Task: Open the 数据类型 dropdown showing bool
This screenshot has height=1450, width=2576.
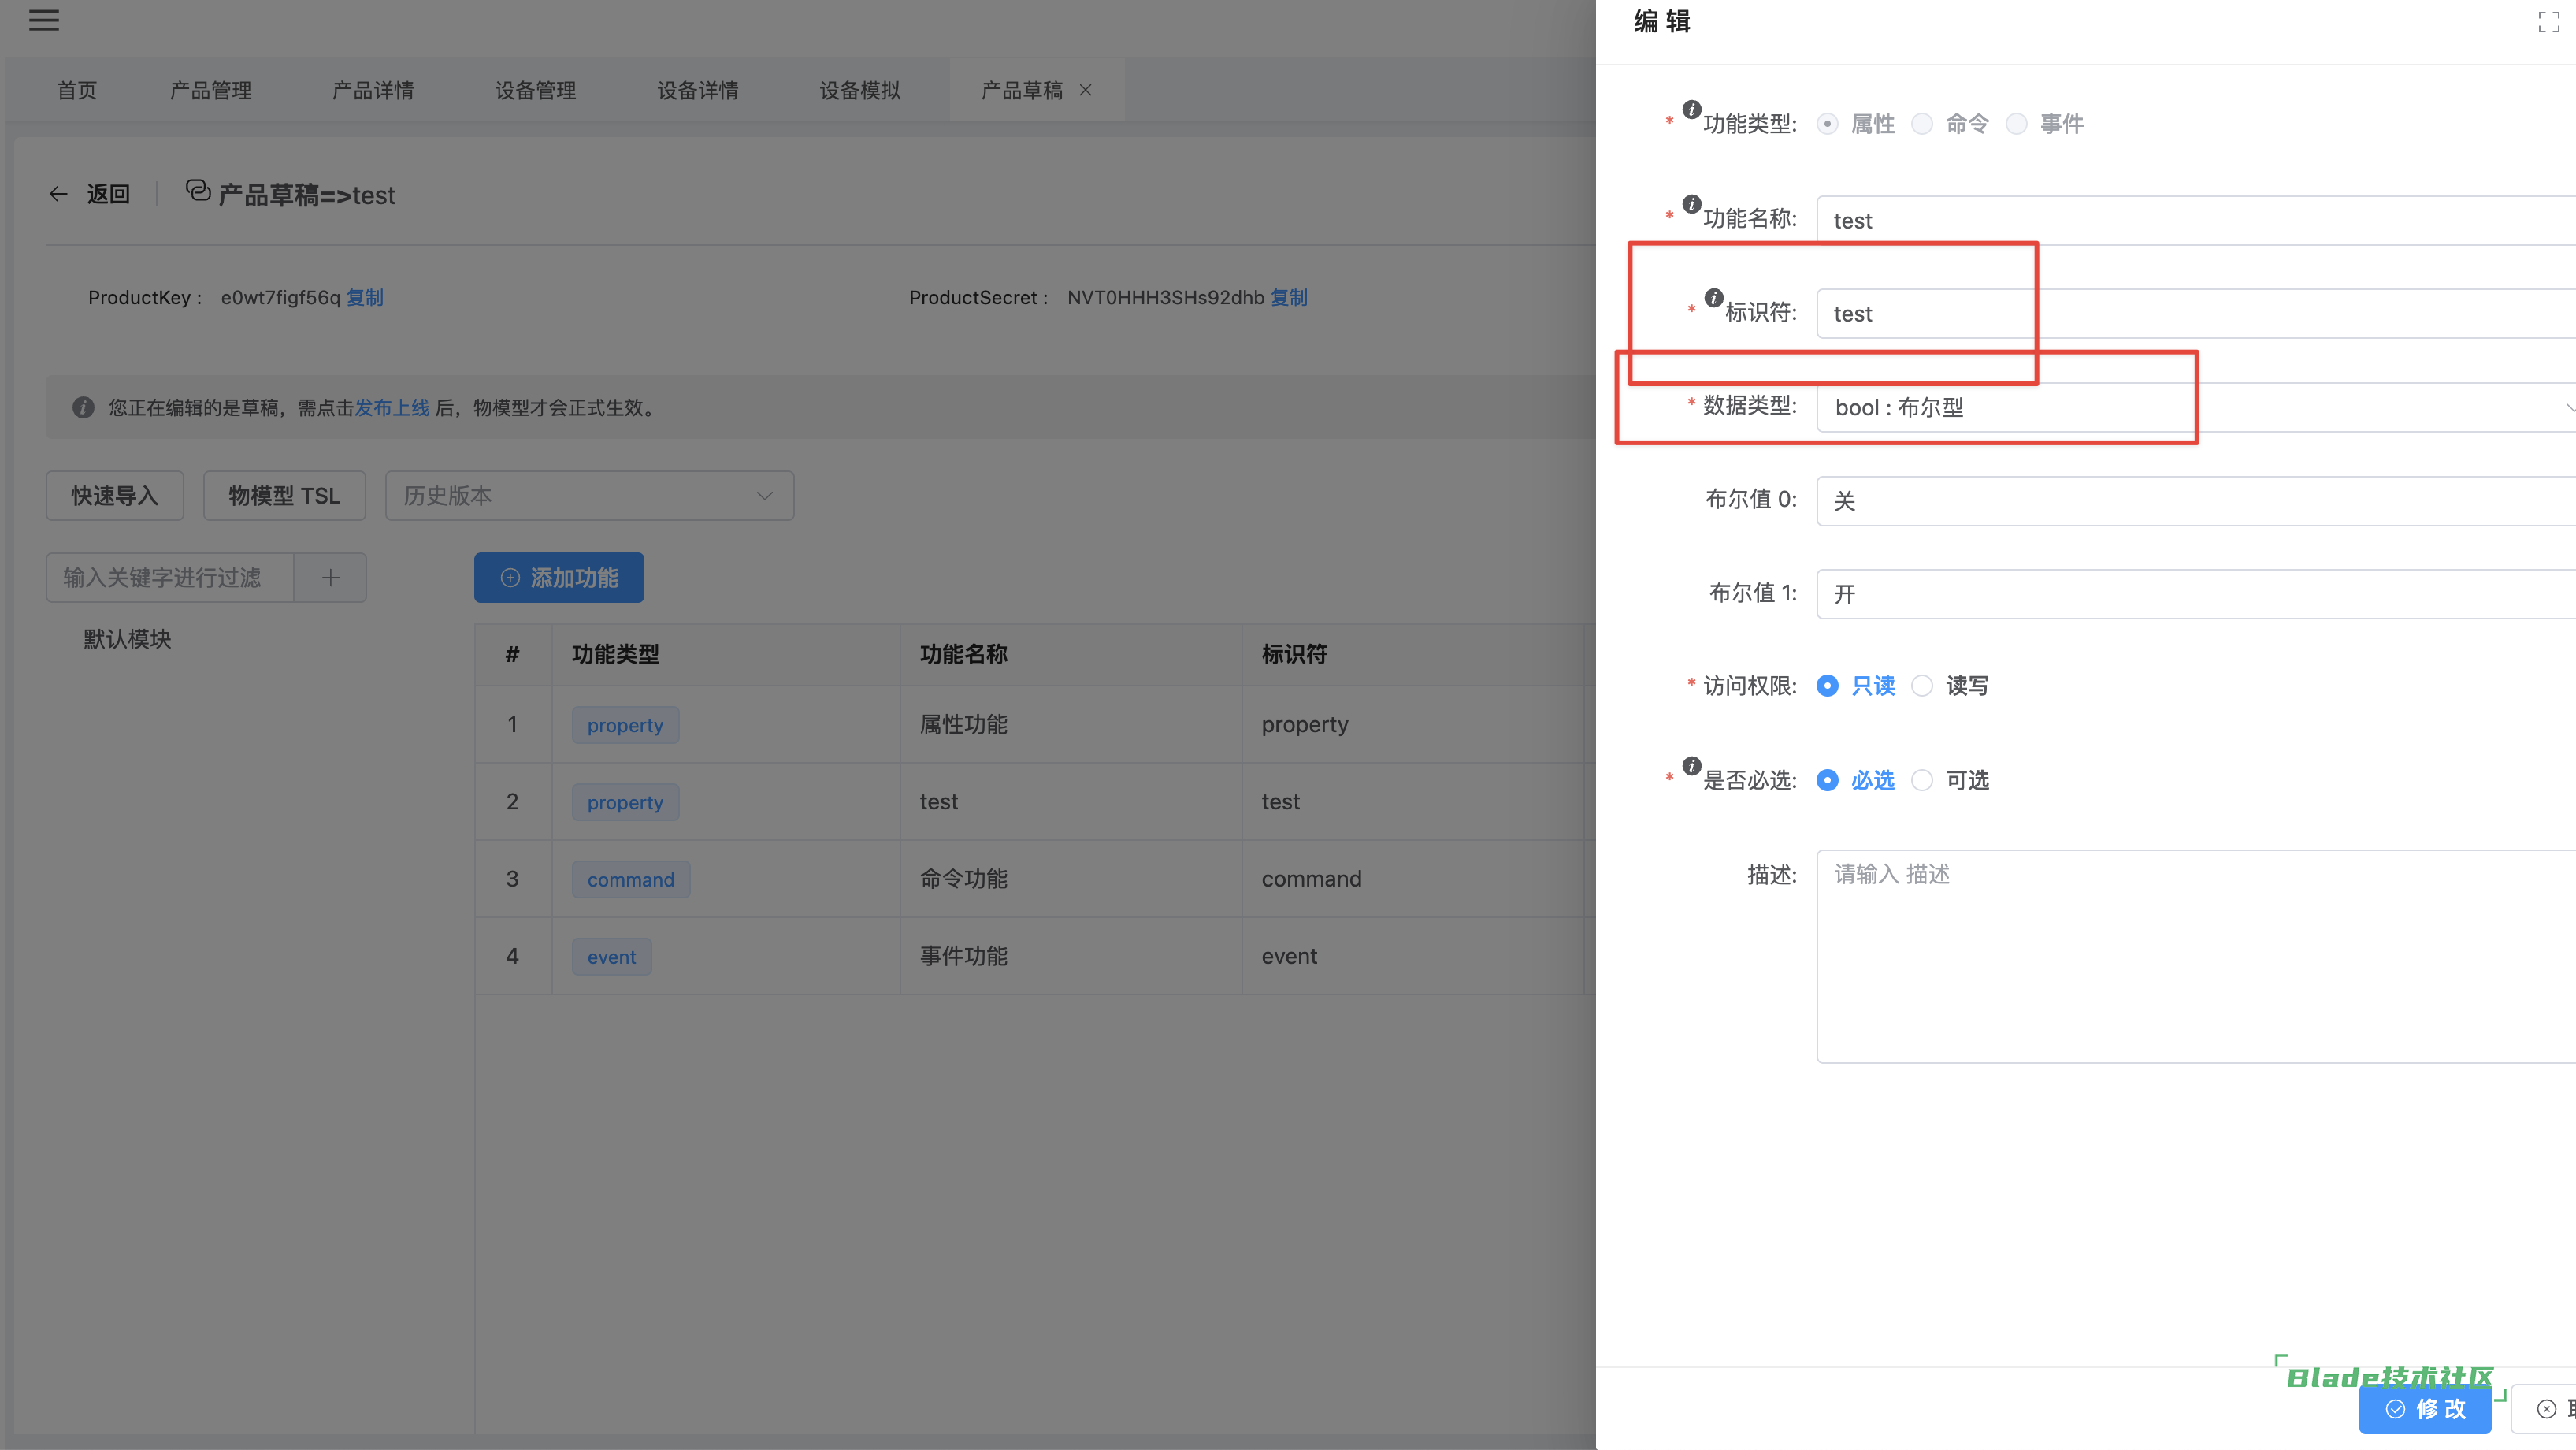Action: tap(2196, 407)
